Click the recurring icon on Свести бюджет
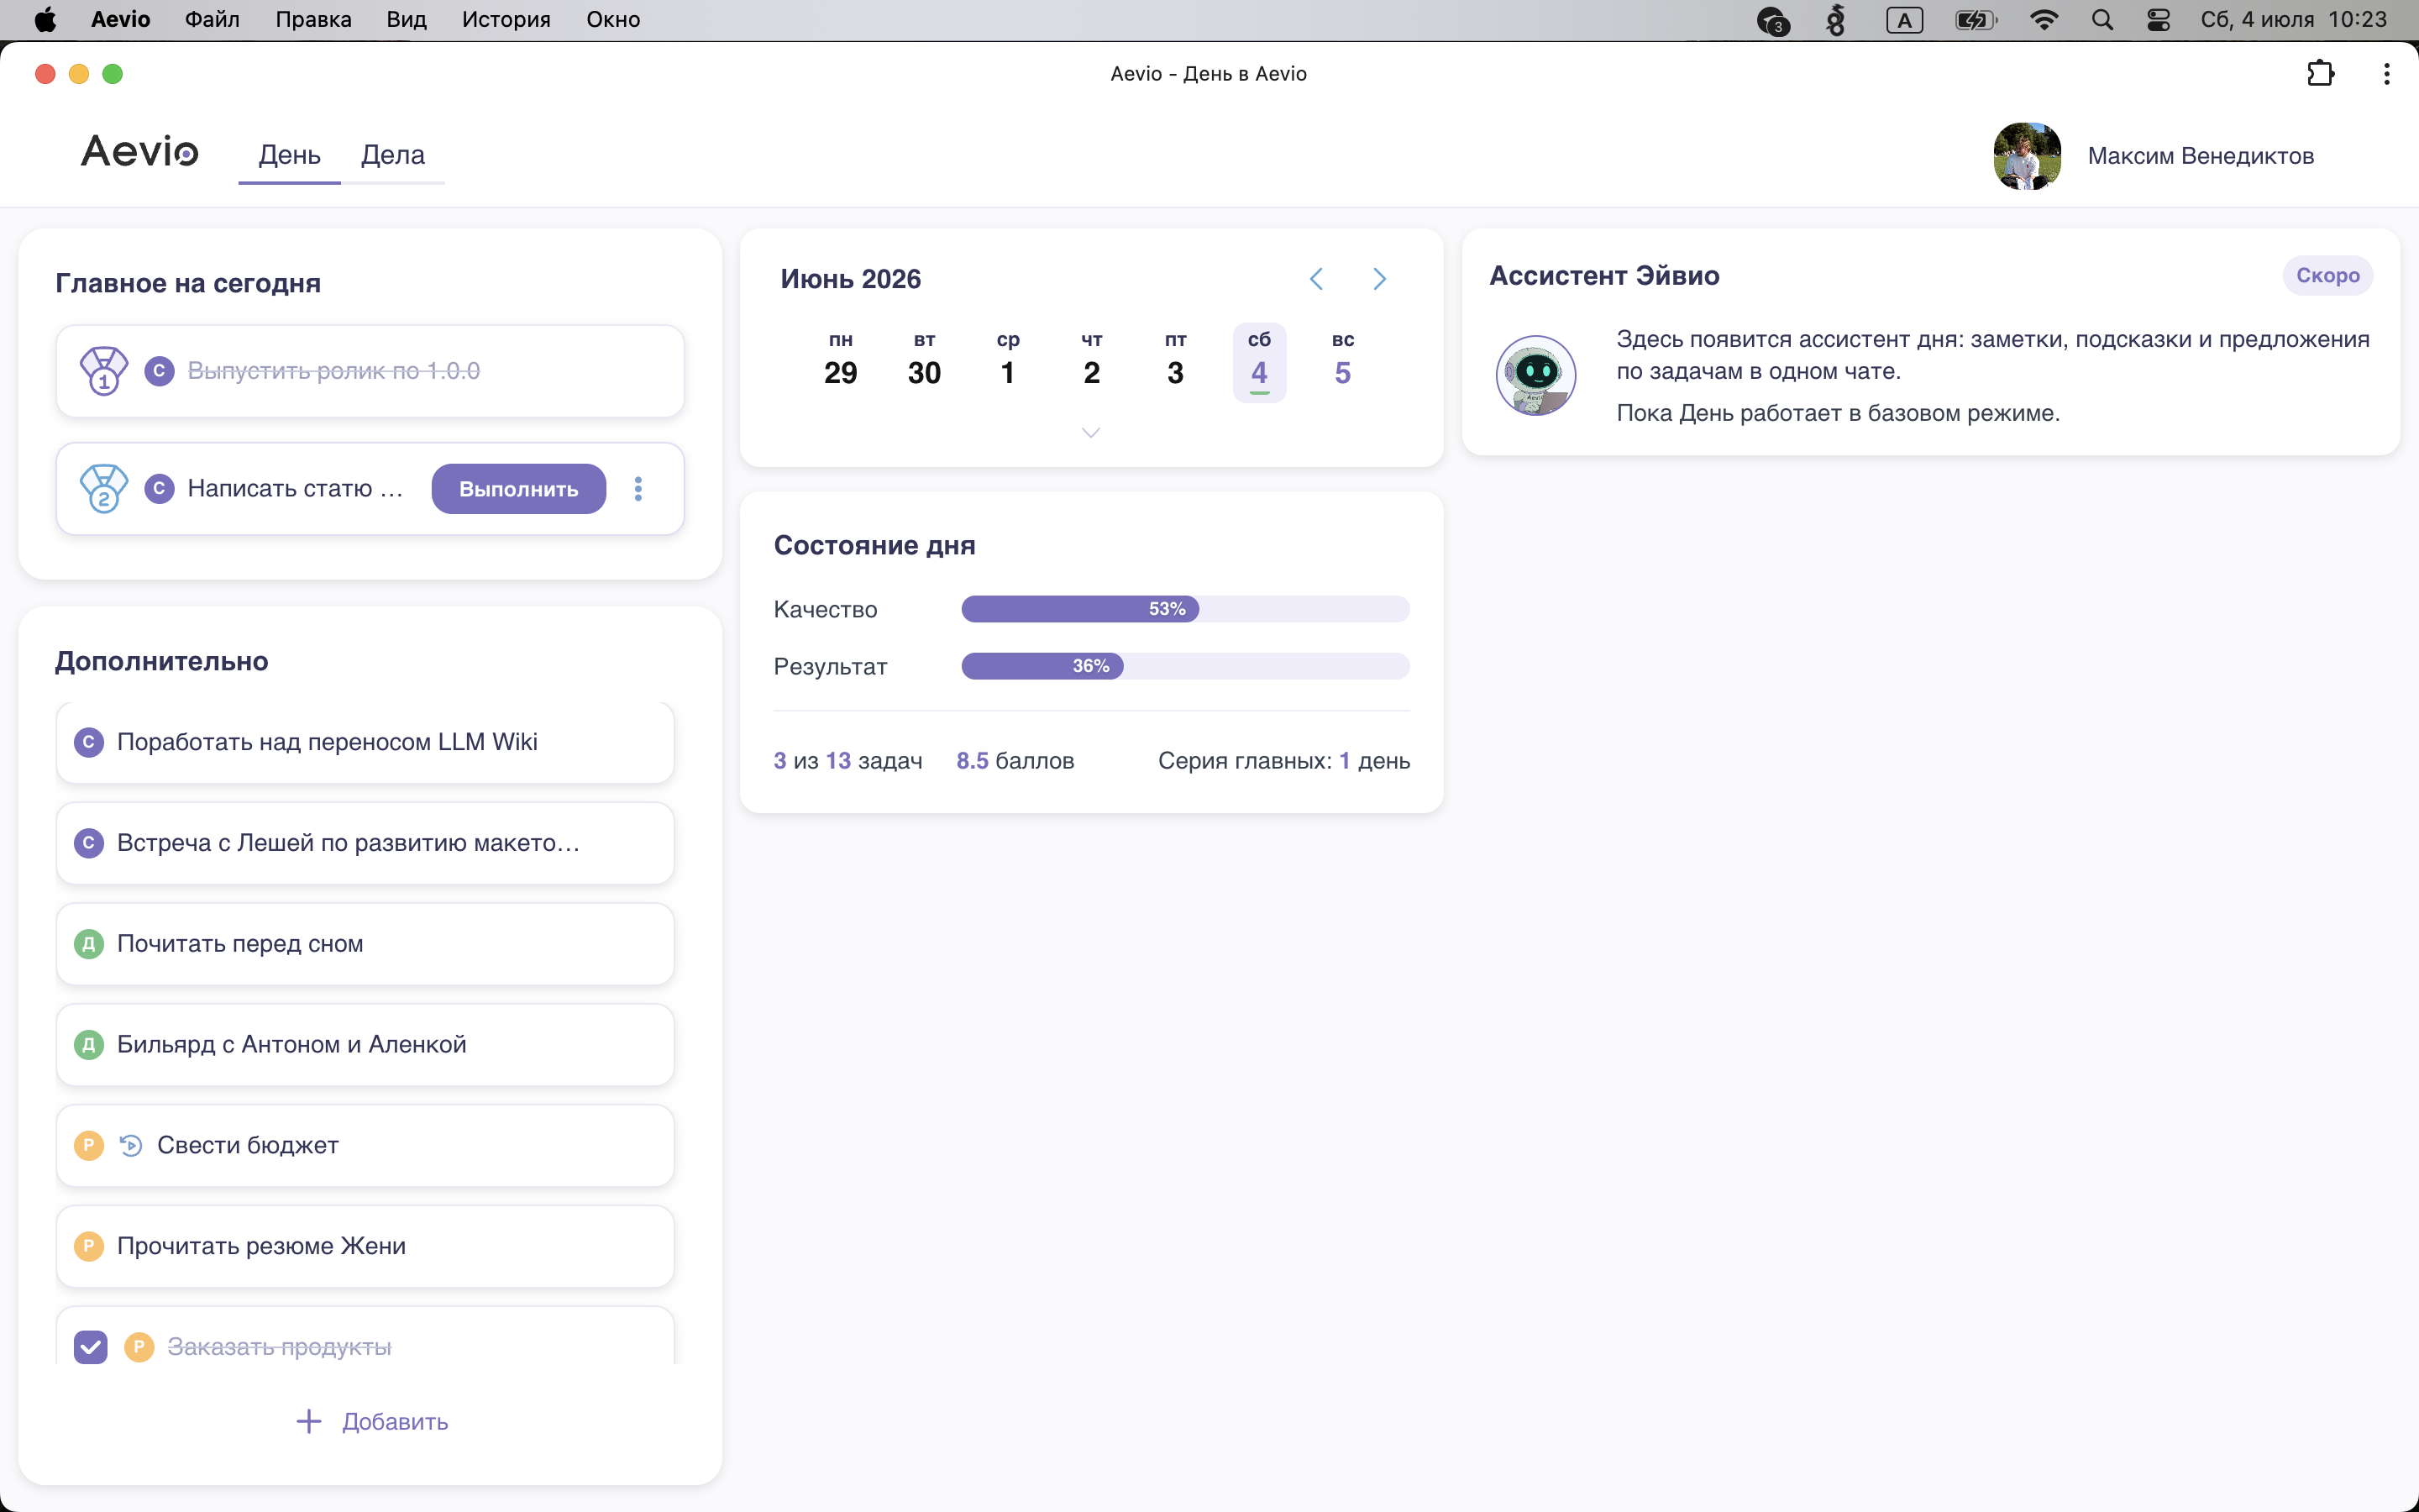 pos(131,1145)
